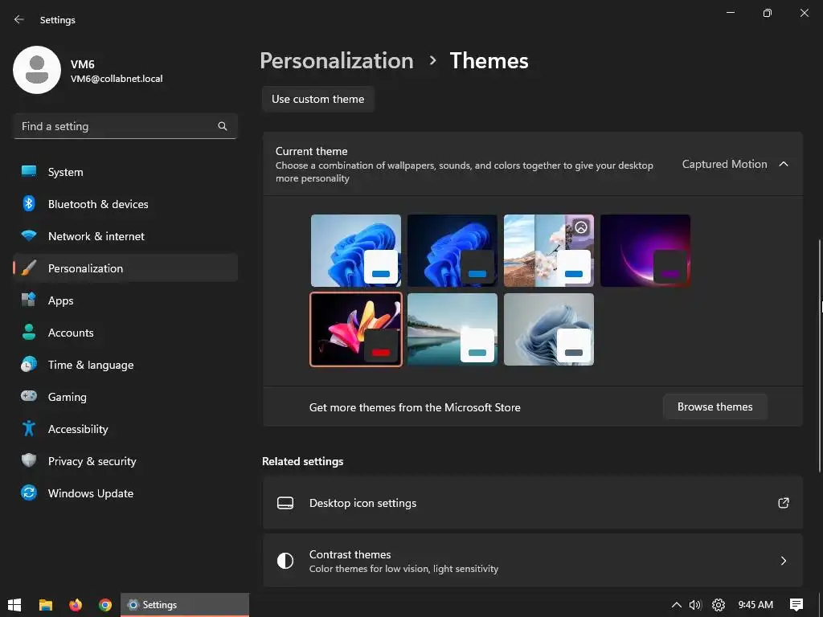823x617 pixels.
Task: Click the Desktop icon settings monitor icon
Action: click(285, 503)
